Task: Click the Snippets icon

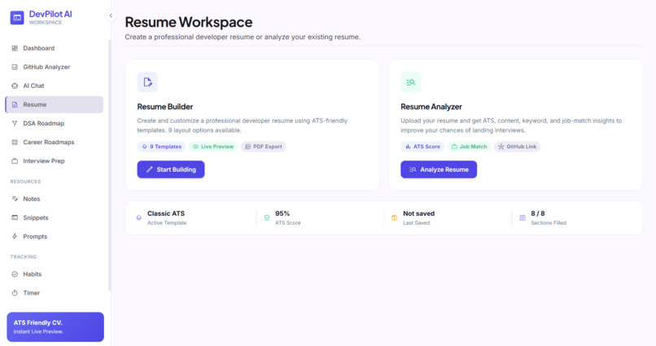Action: click(15, 217)
